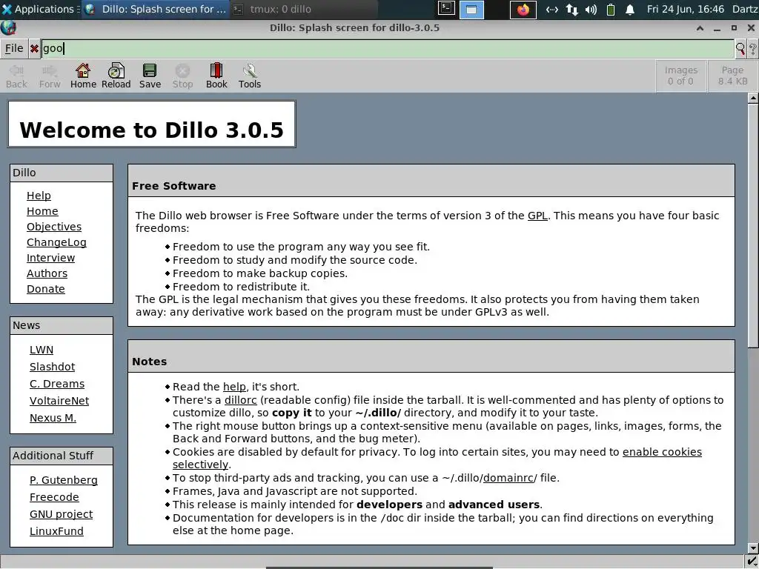
Task: Follow the help link in Notes
Action: point(234,387)
